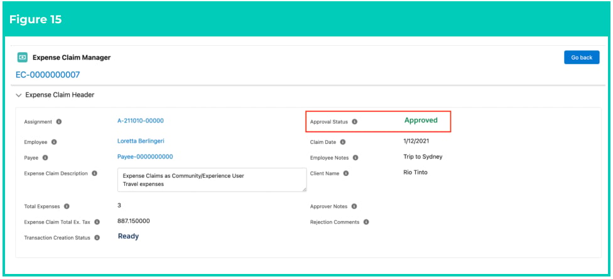Screen dimensions: 613x279
Task: Click the Transaction Creation Status label
Action: (57, 238)
